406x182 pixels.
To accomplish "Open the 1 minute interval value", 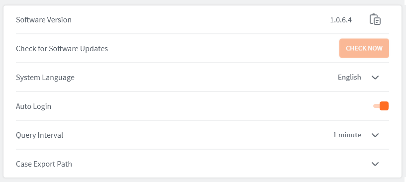I will (x=347, y=135).
